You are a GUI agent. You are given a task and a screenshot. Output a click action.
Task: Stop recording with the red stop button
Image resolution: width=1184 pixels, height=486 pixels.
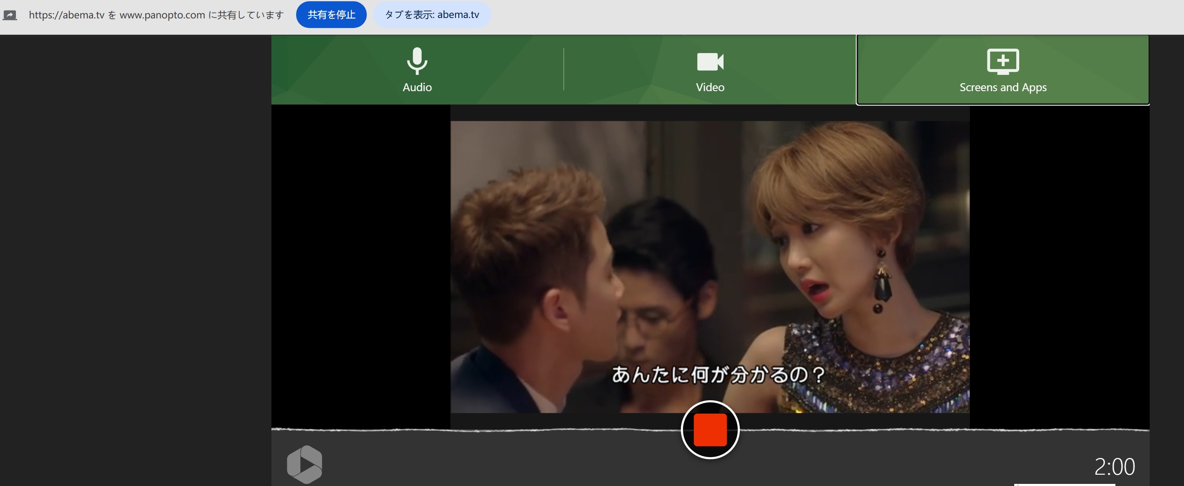tap(710, 430)
